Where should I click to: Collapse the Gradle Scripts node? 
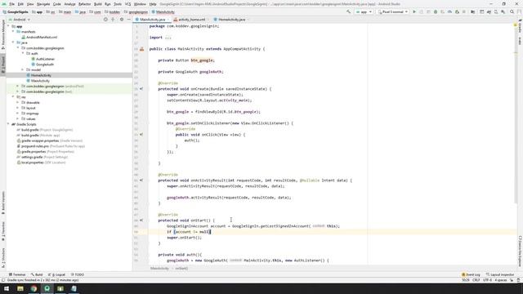tap(8, 124)
